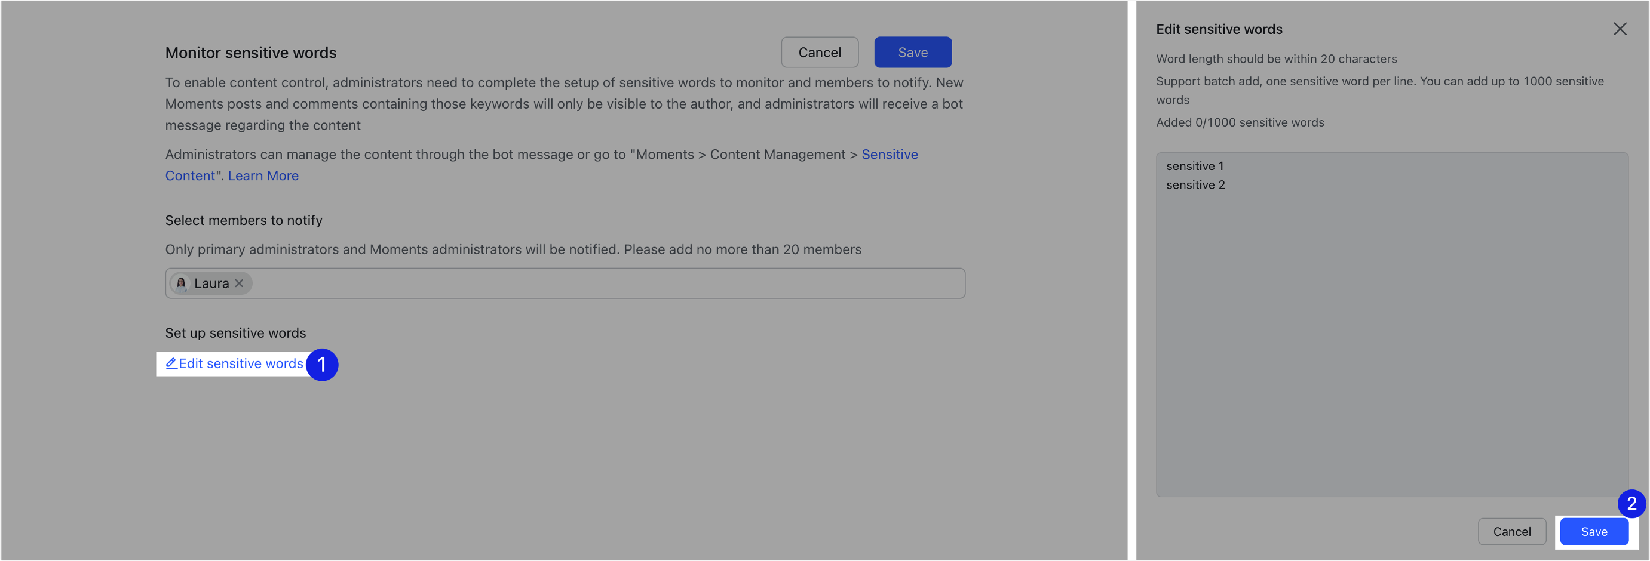
Task: Follow the Learn More link
Action: click(x=263, y=175)
